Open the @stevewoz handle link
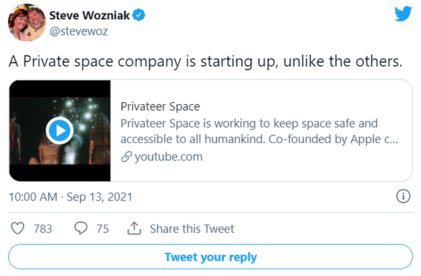 click(80, 31)
